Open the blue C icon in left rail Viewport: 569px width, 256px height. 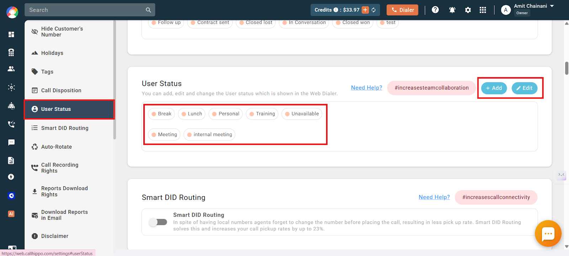point(11,196)
